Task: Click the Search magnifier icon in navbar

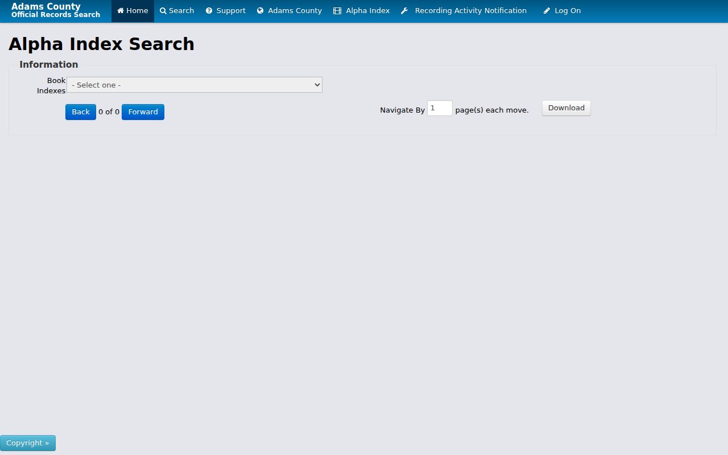Action: pyautogui.click(x=163, y=11)
